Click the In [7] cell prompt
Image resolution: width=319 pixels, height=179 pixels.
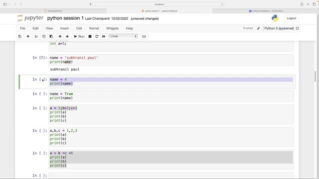[40, 58]
